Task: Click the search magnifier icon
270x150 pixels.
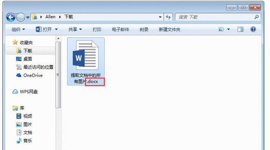Action: [256, 17]
